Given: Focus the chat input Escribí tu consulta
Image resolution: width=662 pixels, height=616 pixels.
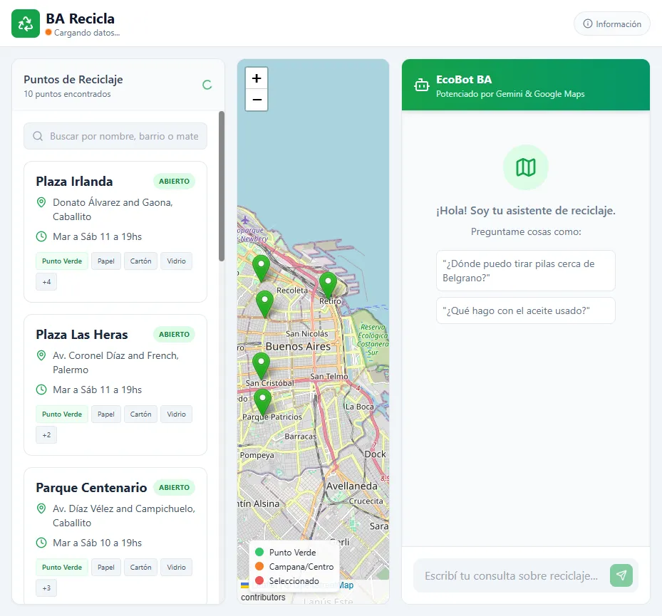Looking at the screenshot, I should [x=511, y=575].
